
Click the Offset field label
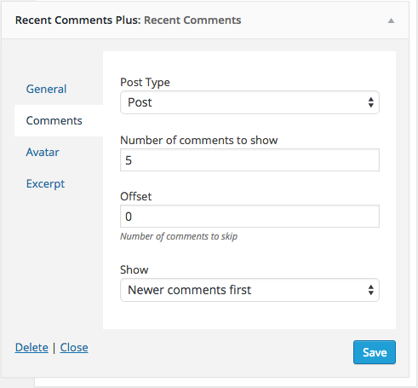[x=136, y=196]
